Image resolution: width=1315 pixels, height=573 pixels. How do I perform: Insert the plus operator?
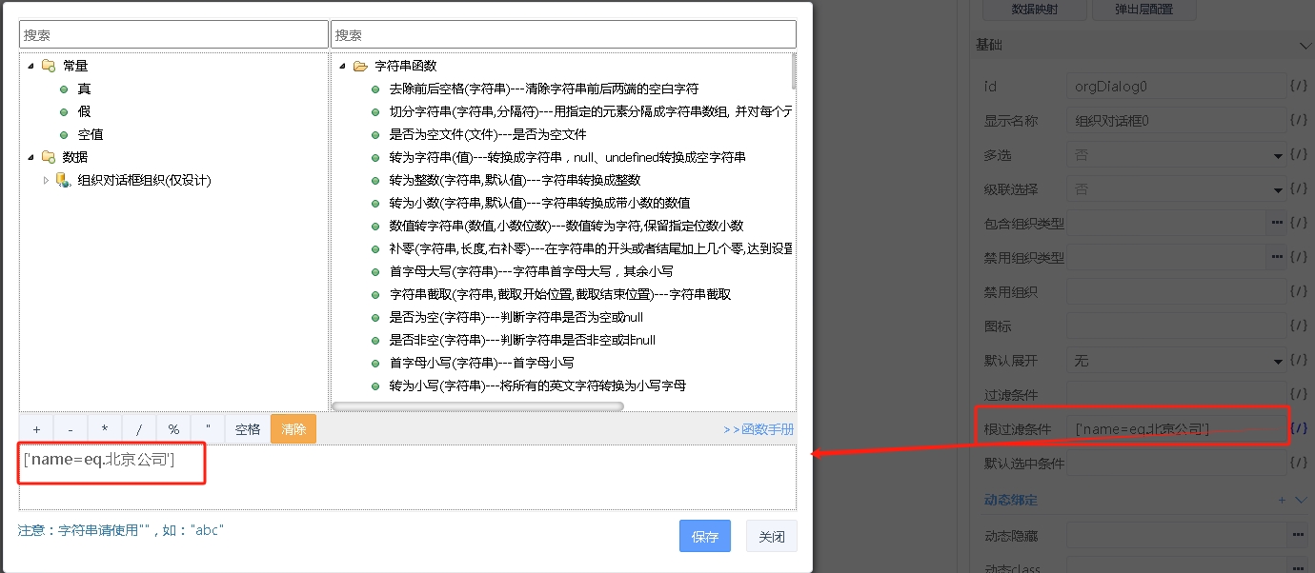[x=36, y=429]
